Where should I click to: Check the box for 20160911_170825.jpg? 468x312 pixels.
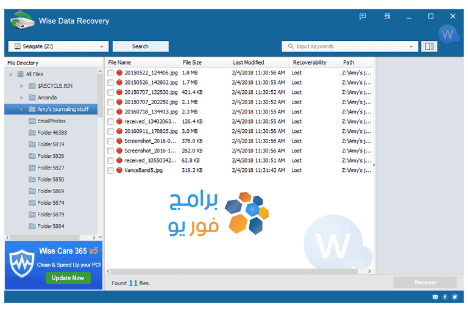[x=110, y=132]
